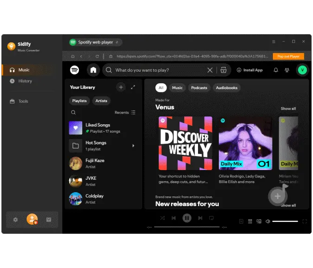Create new playlist with plus in Library
Screen dimensions: 313x268
[x=121, y=87]
